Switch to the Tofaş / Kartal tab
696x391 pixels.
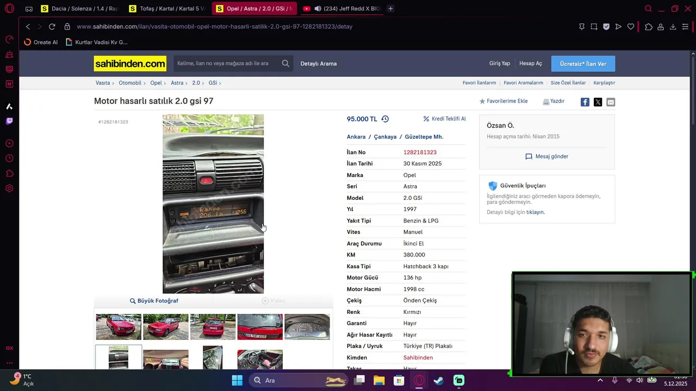coord(167,9)
